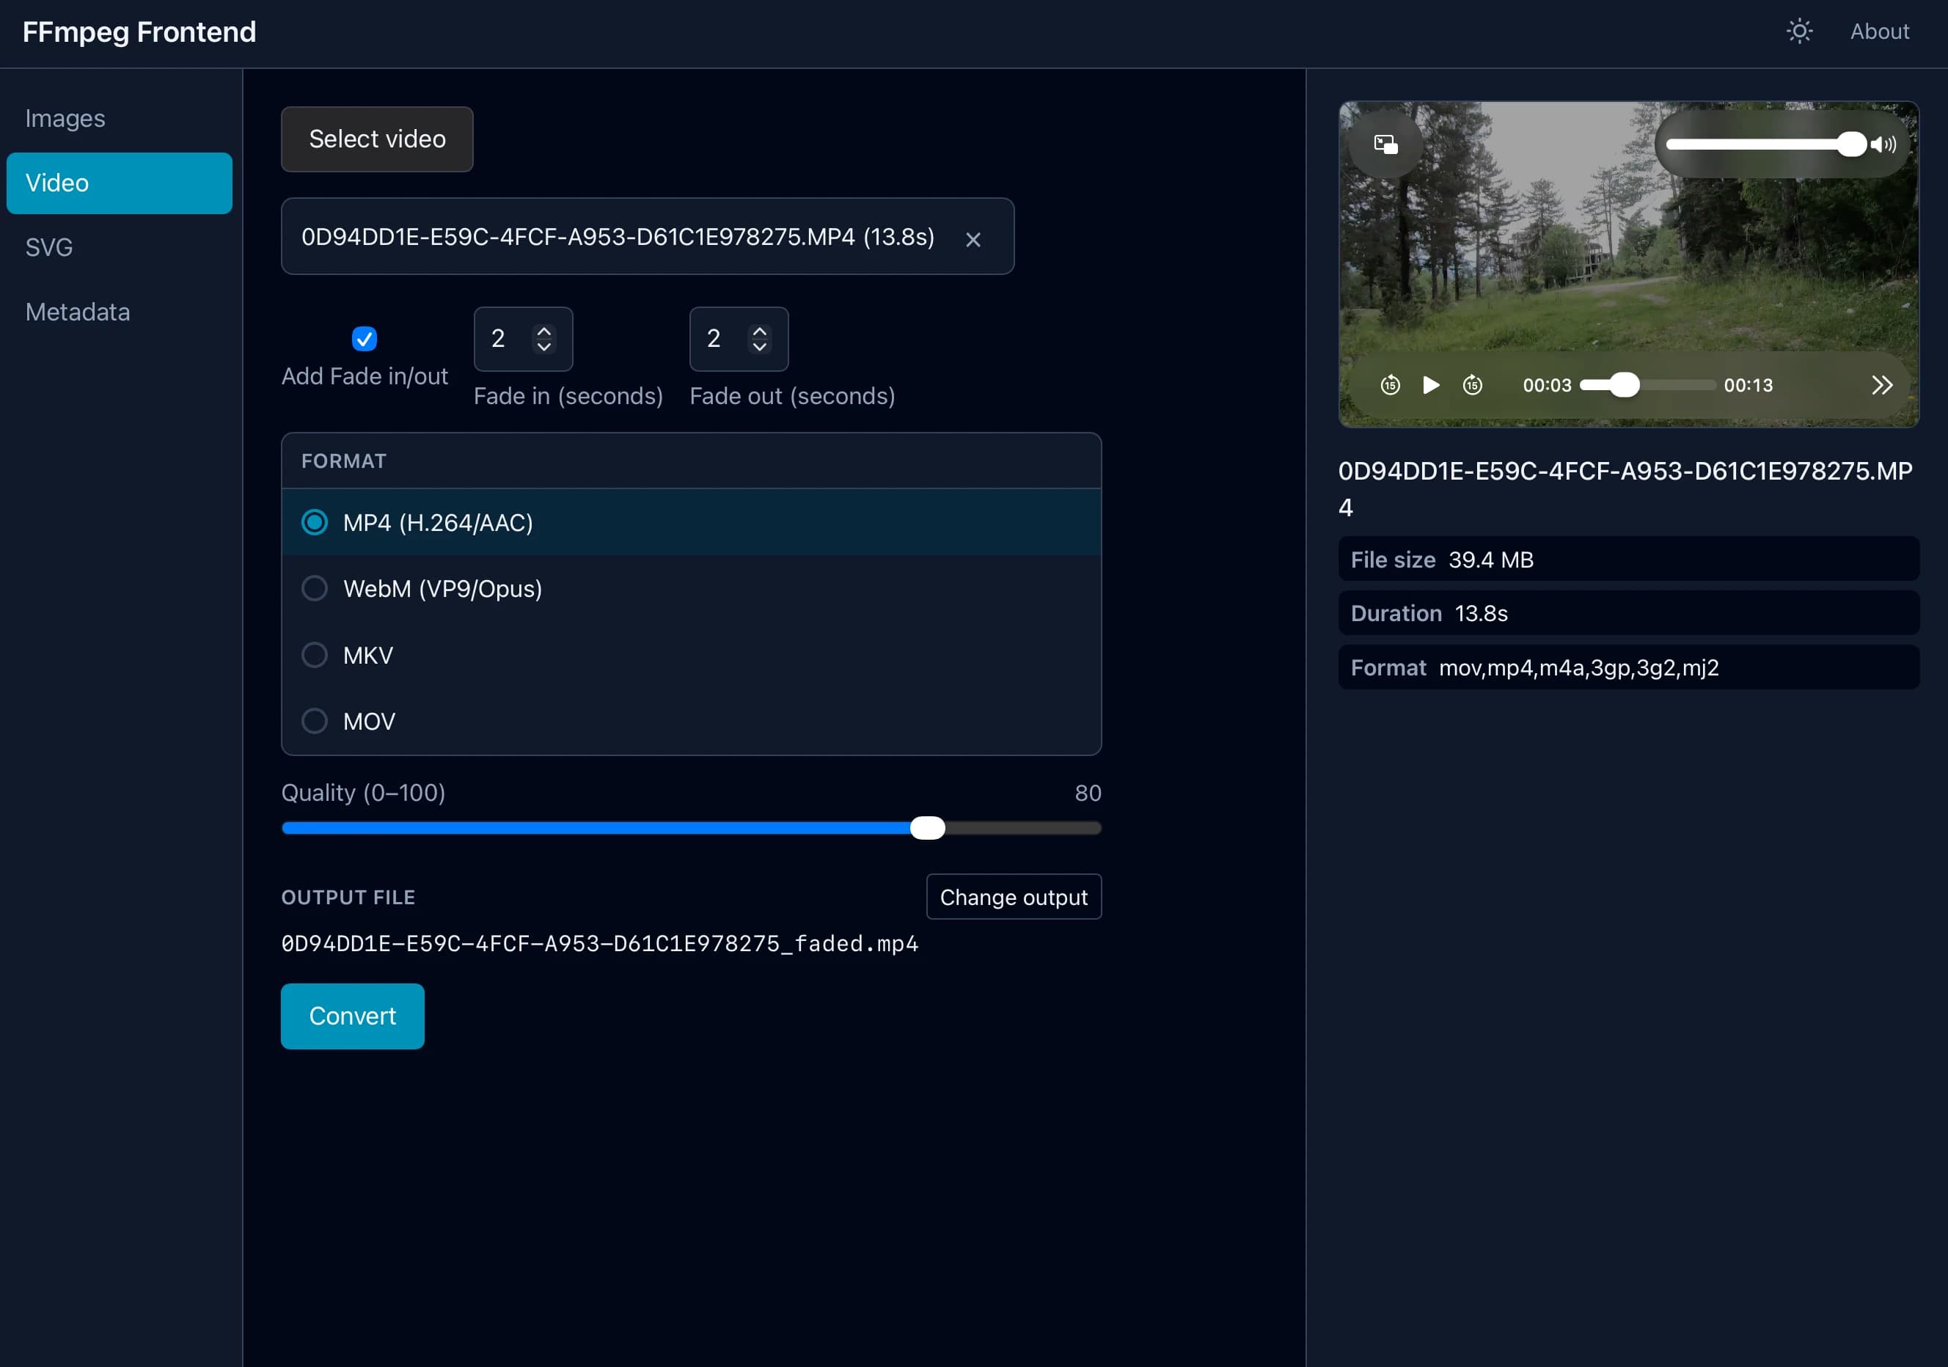Image resolution: width=1948 pixels, height=1367 pixels.
Task: Remove the selected MP4 file
Action: pos(973,240)
